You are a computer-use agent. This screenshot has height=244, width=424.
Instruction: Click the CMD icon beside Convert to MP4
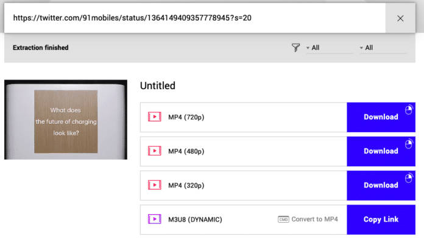pos(283,220)
